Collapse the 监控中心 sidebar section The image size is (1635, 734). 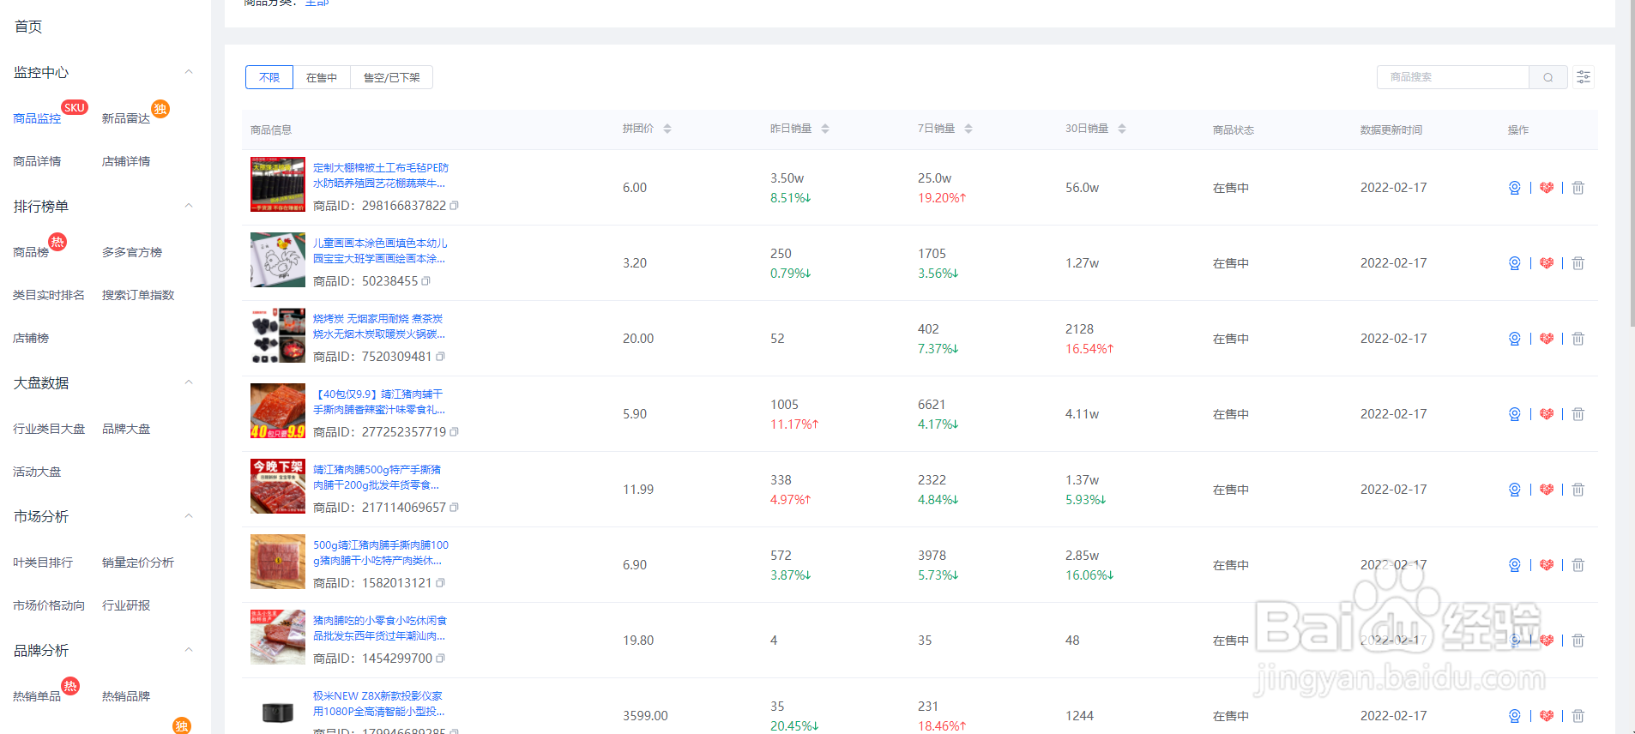coord(189,72)
